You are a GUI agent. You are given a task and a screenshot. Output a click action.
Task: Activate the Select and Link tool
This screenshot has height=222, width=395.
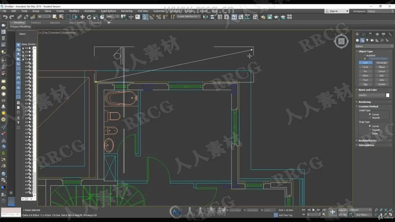tap(19, 17)
